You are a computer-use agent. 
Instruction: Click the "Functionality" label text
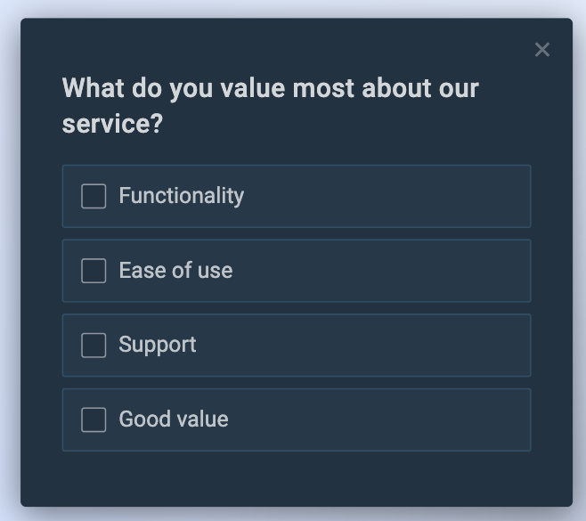181,196
